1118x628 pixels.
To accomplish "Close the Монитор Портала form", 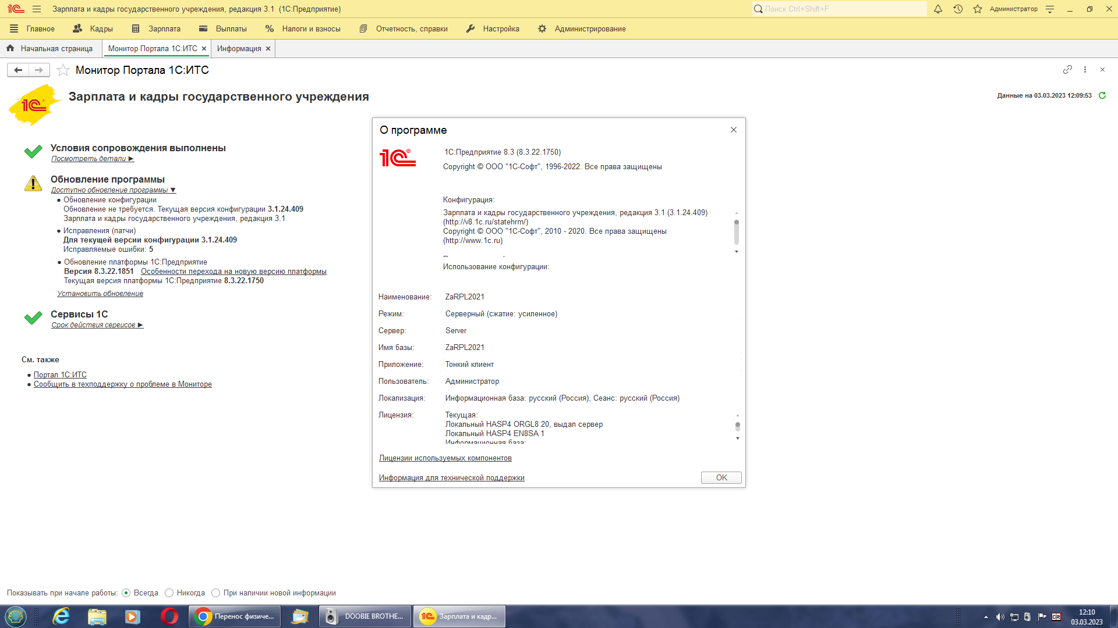I will coord(1102,69).
